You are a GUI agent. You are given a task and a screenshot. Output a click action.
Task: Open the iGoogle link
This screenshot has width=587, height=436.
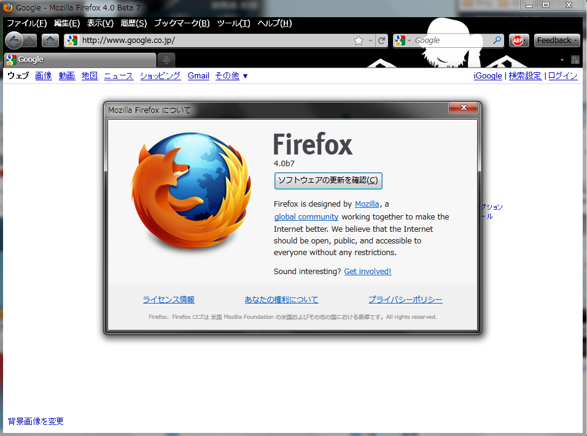pos(488,76)
